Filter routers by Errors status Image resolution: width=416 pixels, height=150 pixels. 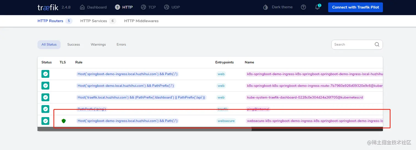click(x=121, y=44)
